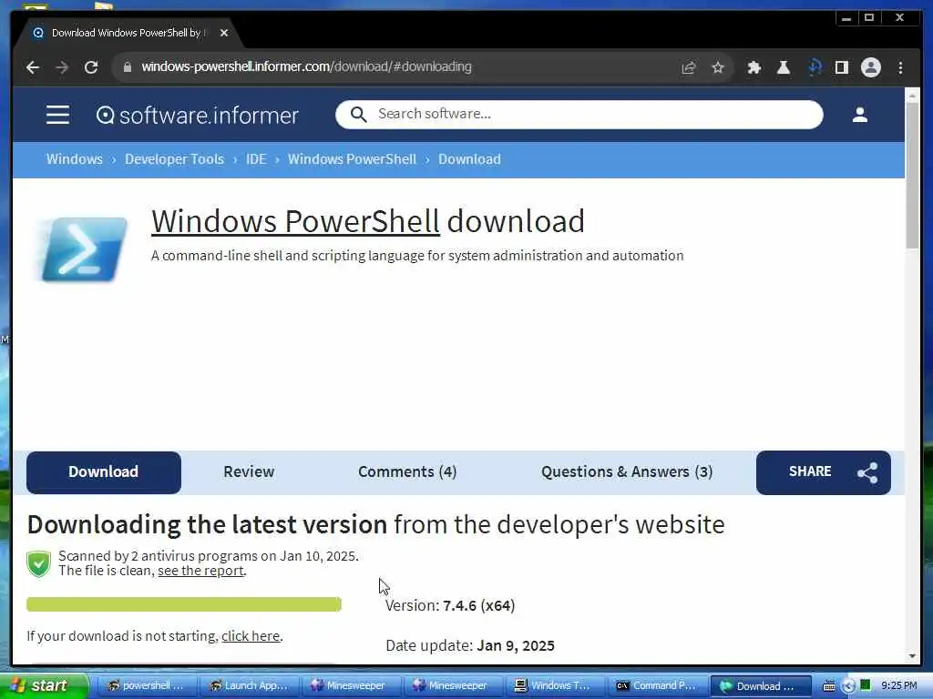The image size is (933, 699).
Task: Switch to Command Prompt taskbar item
Action: (x=656, y=686)
